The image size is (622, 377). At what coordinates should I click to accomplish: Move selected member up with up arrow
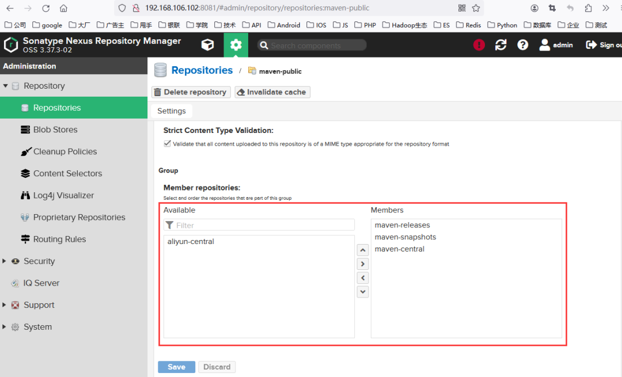pos(363,250)
